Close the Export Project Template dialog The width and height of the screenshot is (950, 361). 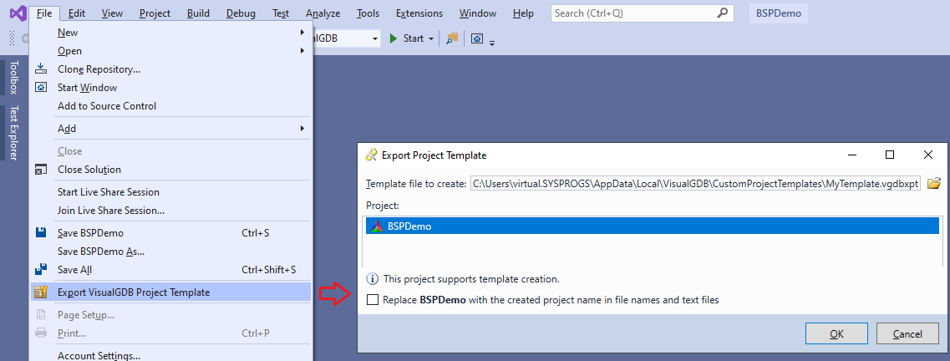927,155
